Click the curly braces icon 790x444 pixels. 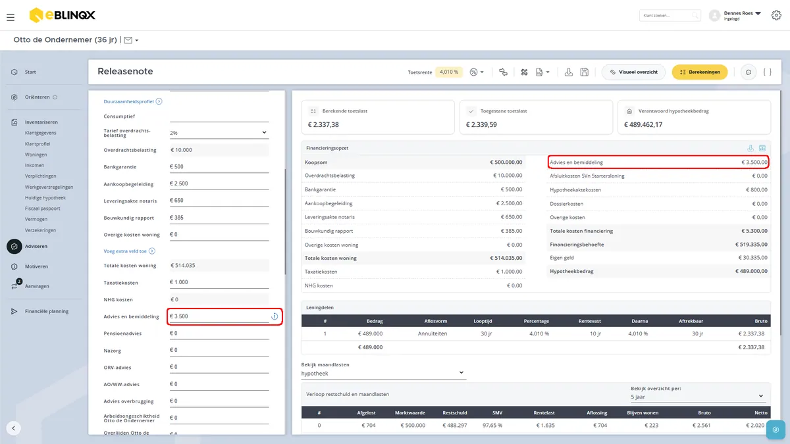click(767, 72)
